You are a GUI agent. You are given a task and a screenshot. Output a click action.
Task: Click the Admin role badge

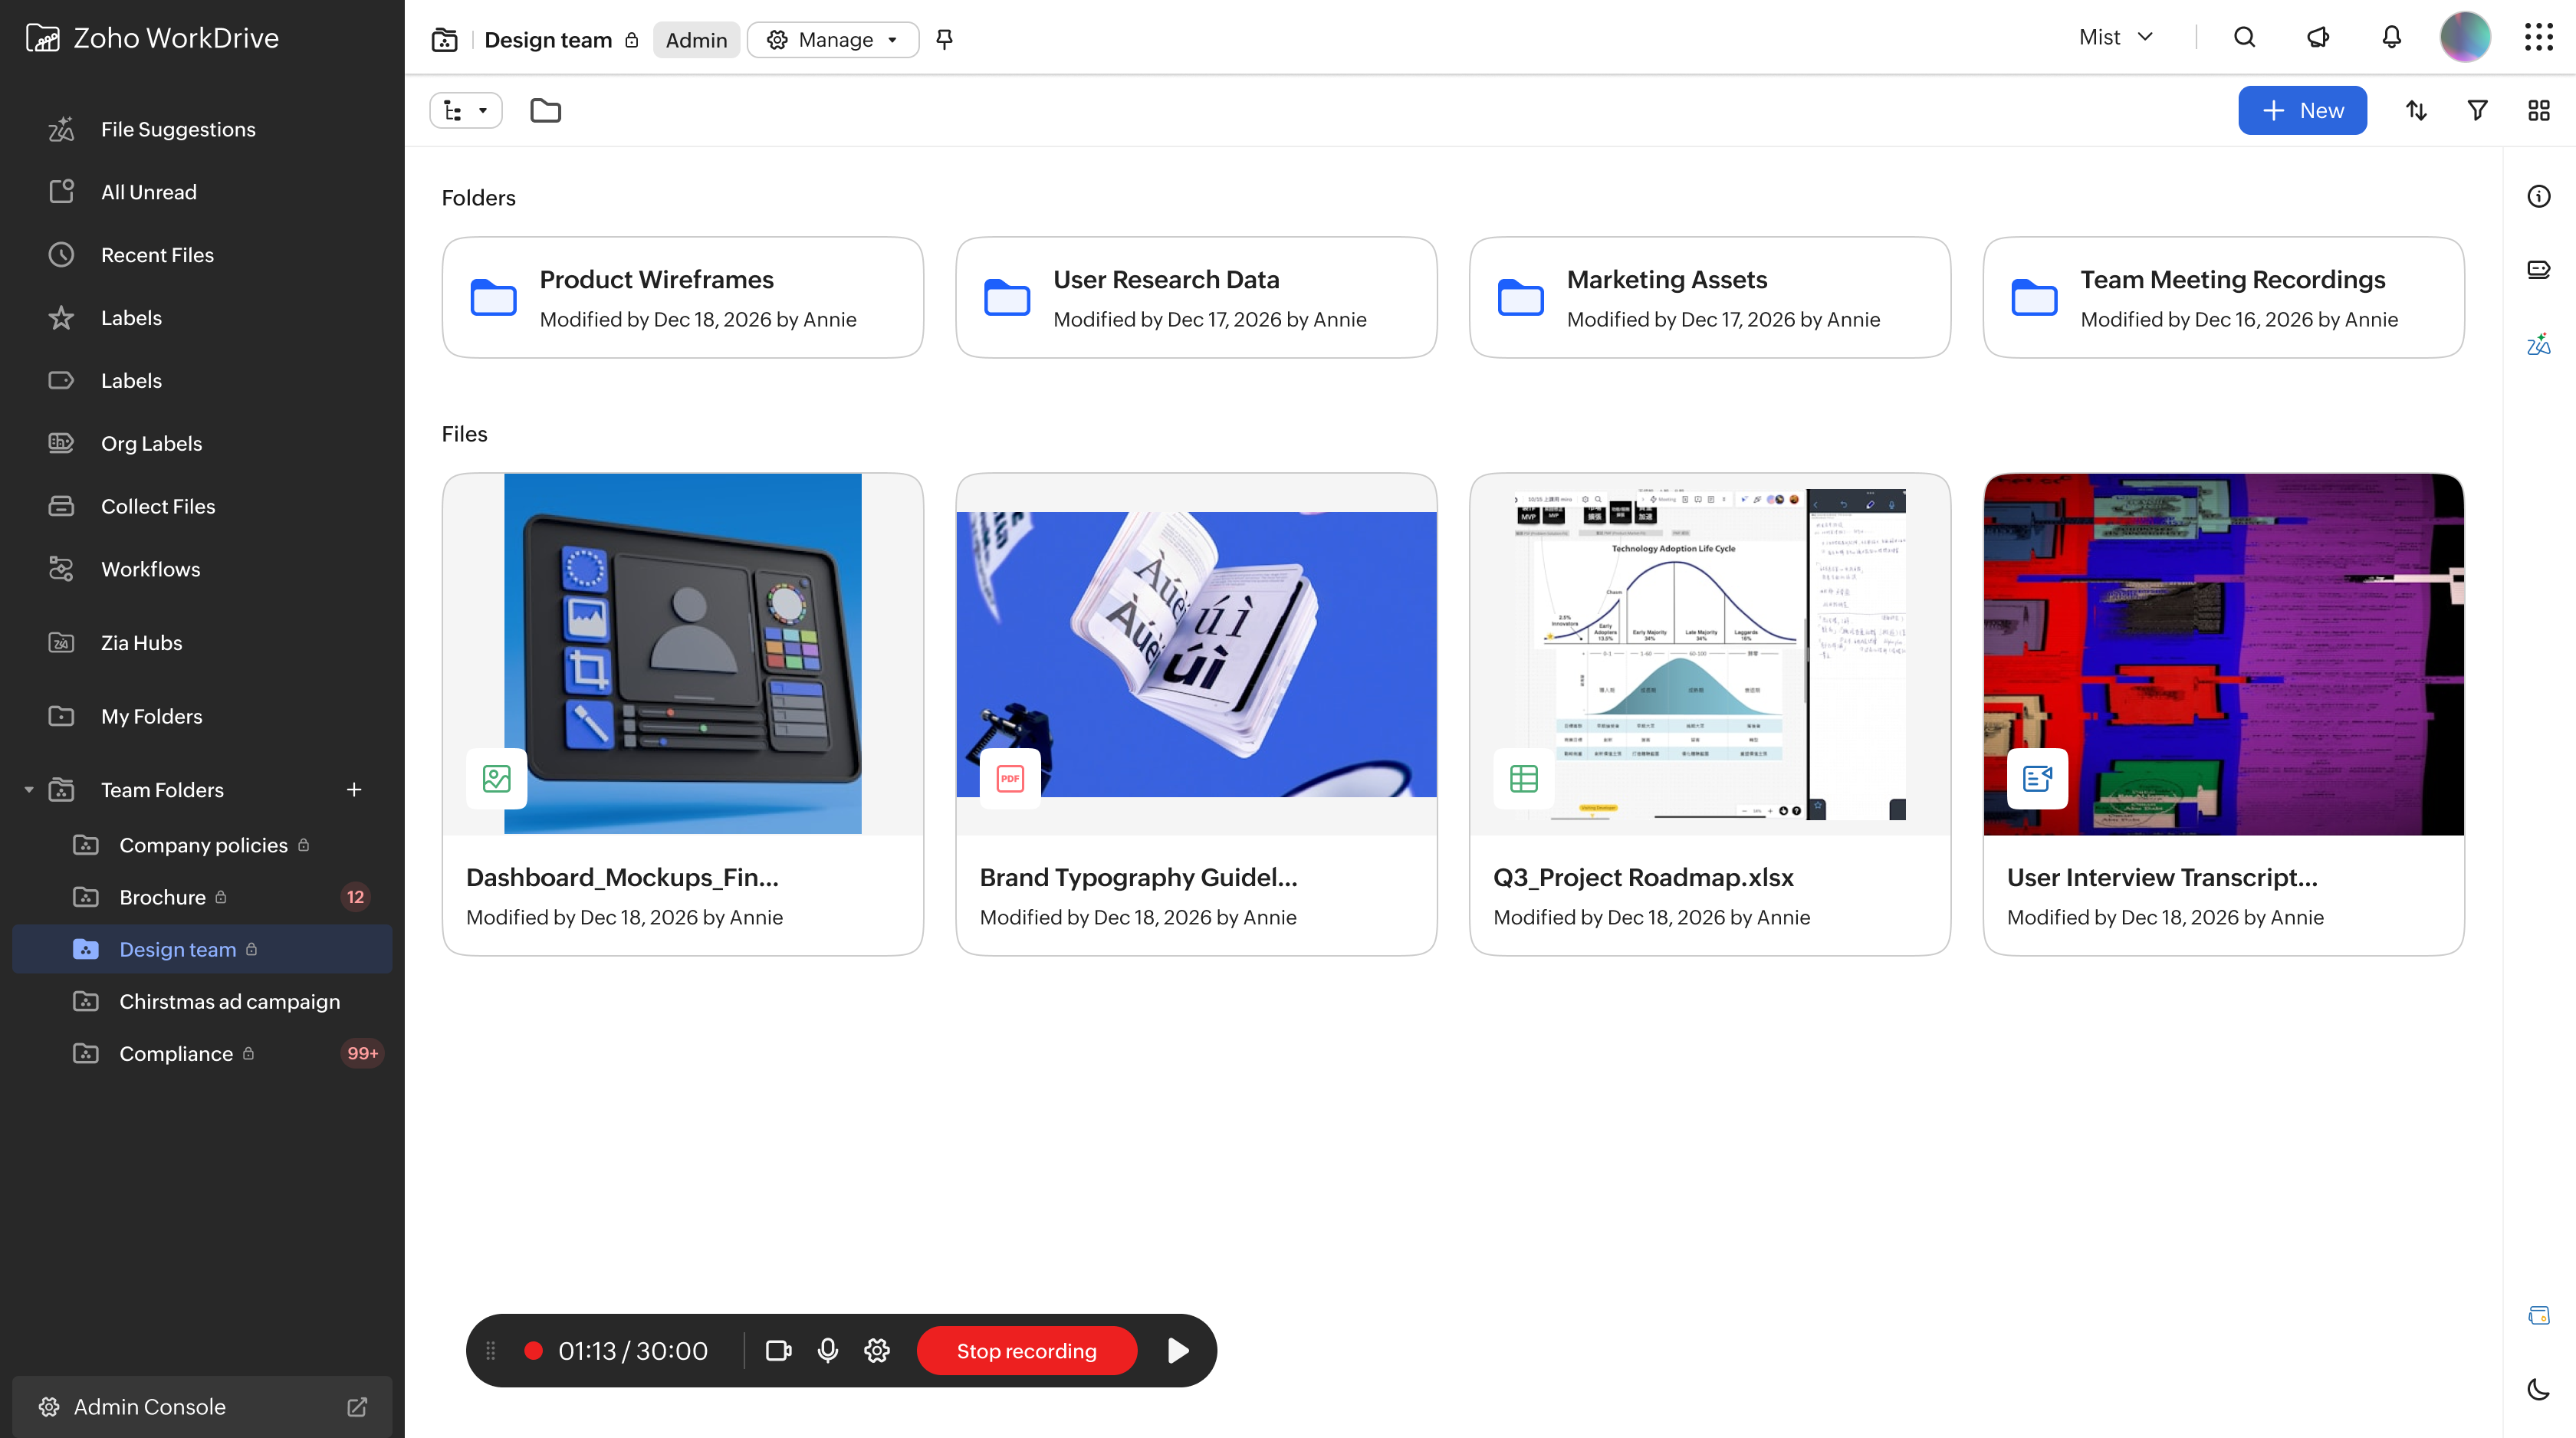[696, 39]
